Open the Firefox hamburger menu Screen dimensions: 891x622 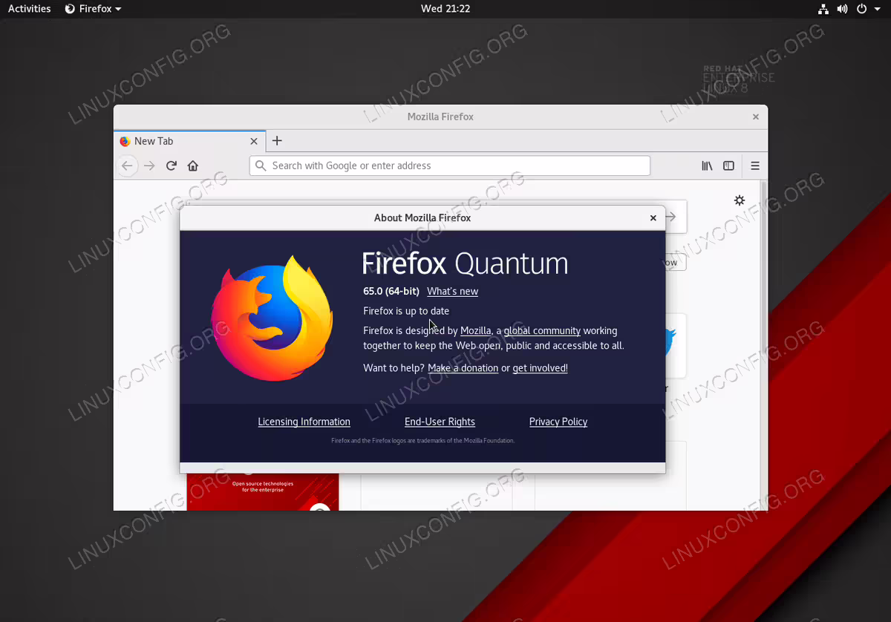(x=755, y=166)
